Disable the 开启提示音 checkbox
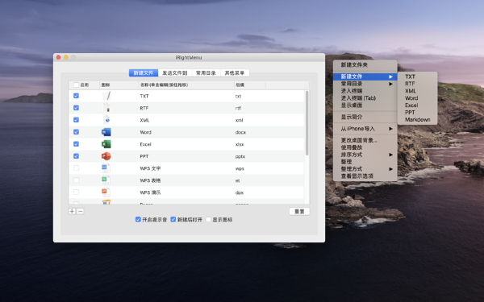 [x=138, y=219]
